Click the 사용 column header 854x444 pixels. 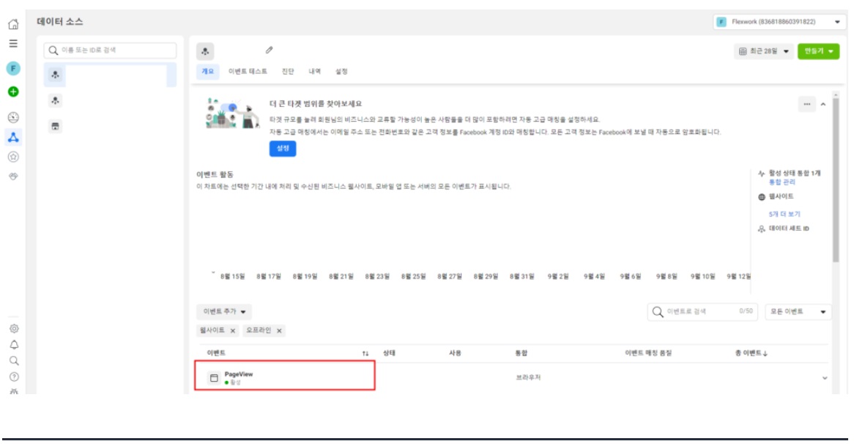pyautogui.click(x=455, y=354)
